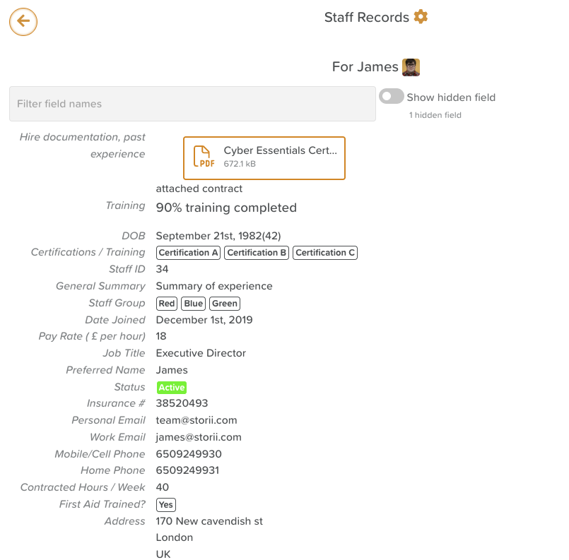Open Staff Records settings gear
Screen dimensions: 569x560
tap(421, 17)
